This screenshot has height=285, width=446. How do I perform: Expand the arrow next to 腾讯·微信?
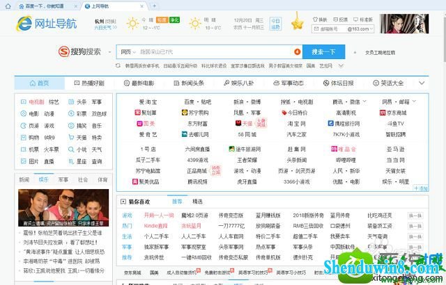pos(364,101)
